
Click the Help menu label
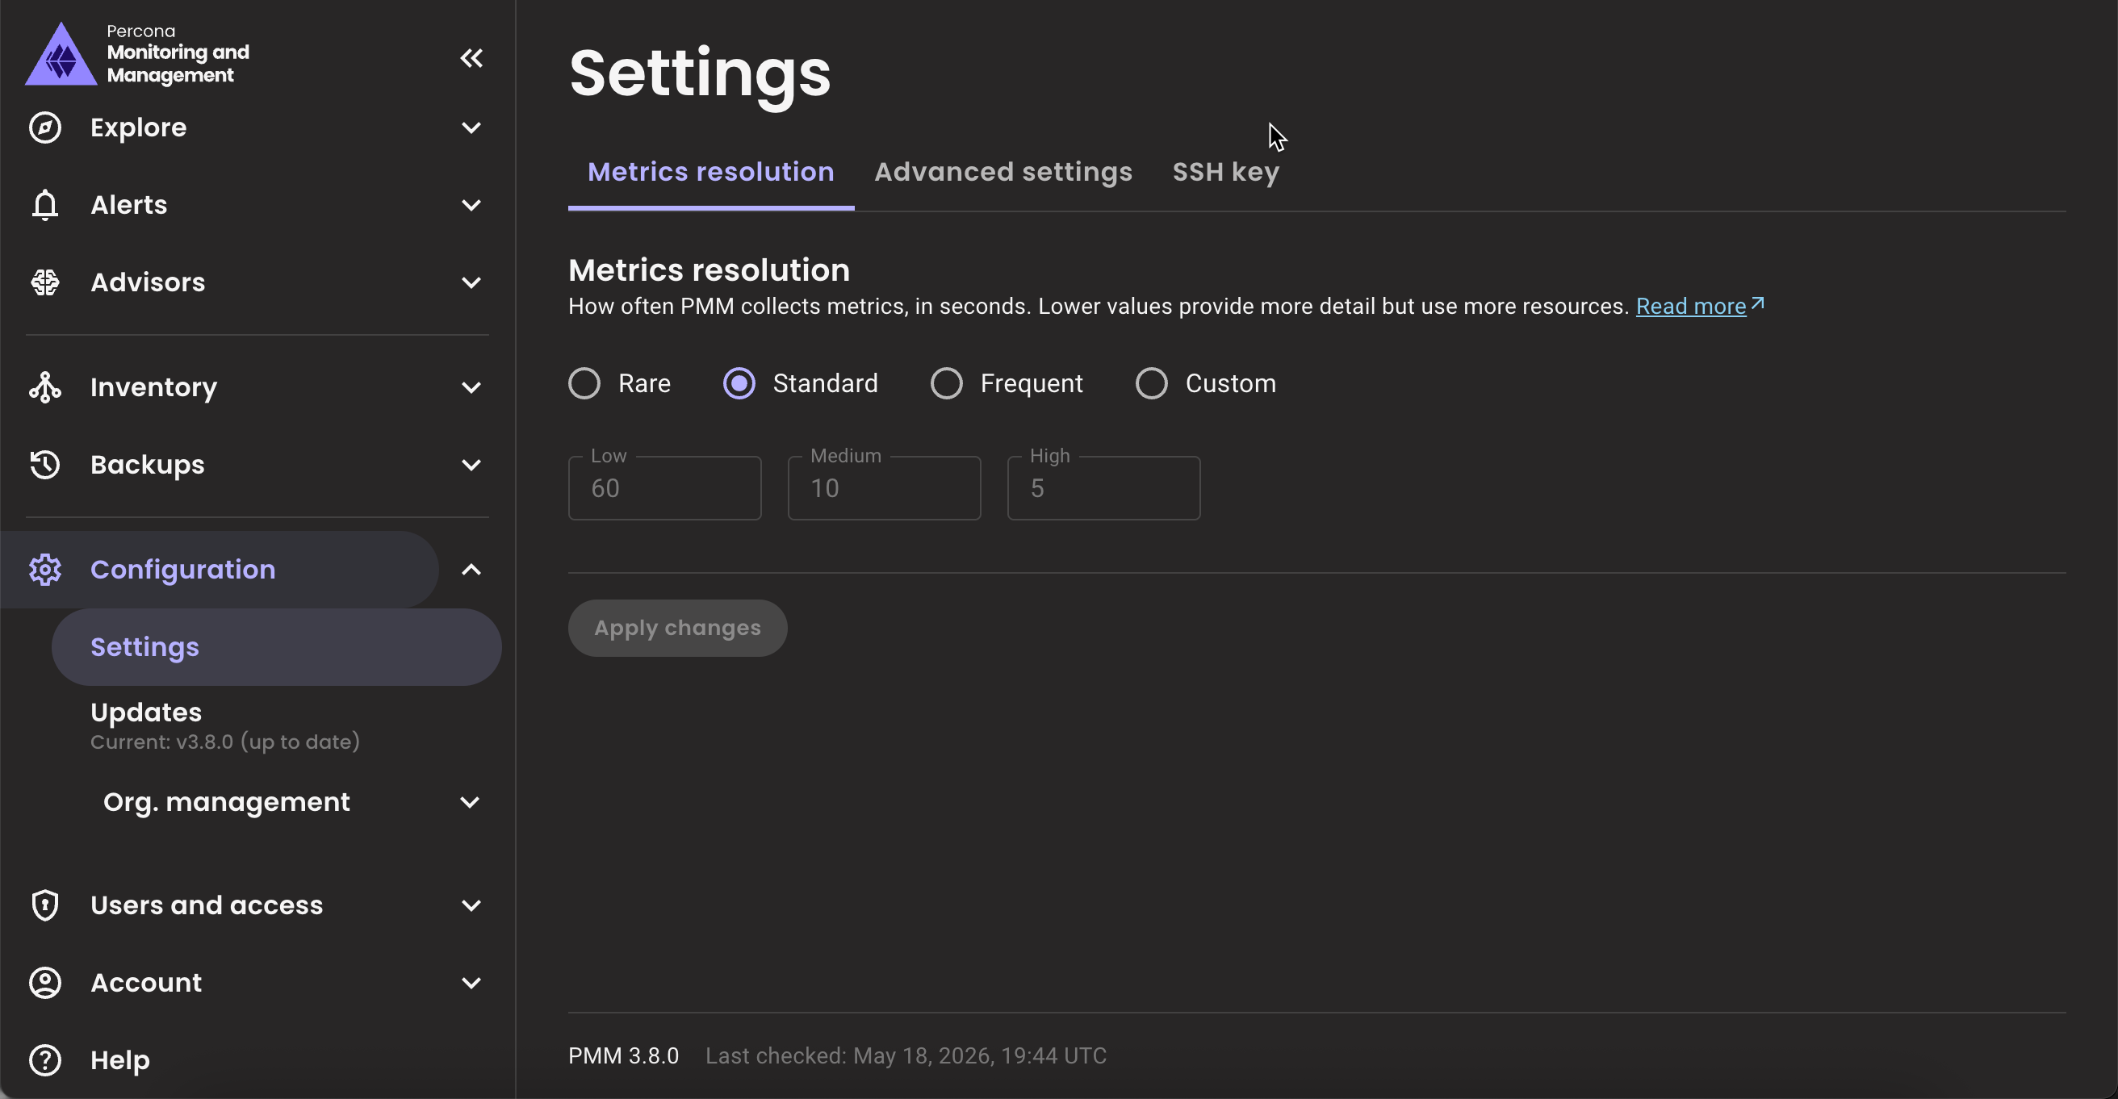coord(120,1059)
